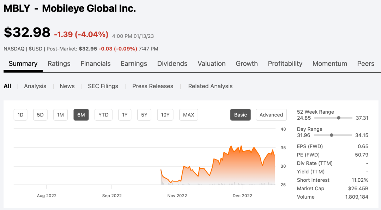Screen dimensions: 381x210
Task: Open the Earnings tab
Action: (134, 64)
